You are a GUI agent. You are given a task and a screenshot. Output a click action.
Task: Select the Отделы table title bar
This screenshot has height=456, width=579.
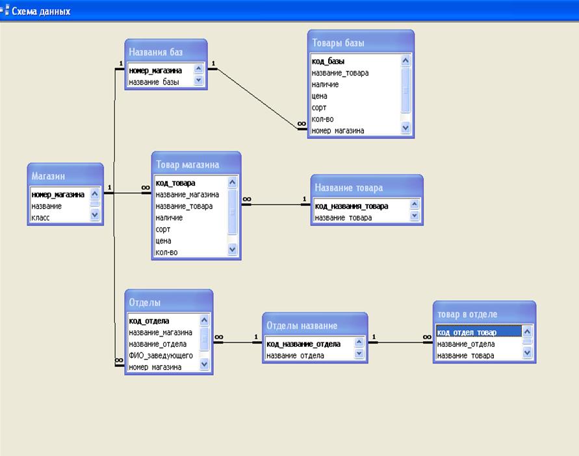pyautogui.click(x=169, y=302)
